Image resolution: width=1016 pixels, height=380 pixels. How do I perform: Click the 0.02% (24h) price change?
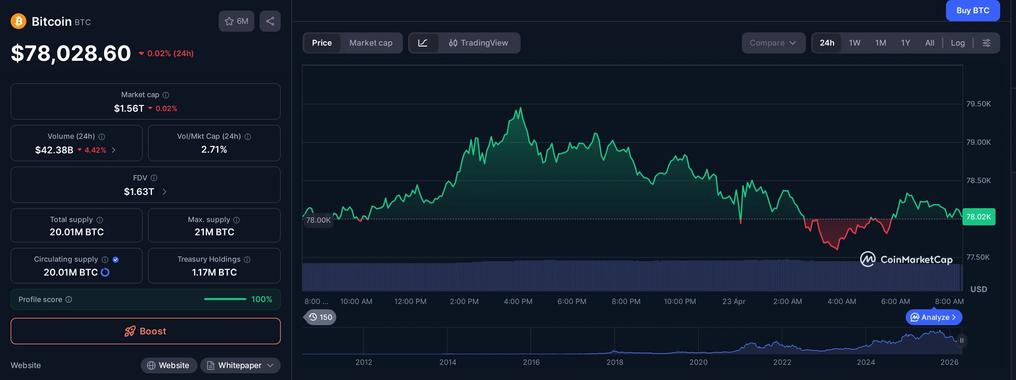coord(166,53)
